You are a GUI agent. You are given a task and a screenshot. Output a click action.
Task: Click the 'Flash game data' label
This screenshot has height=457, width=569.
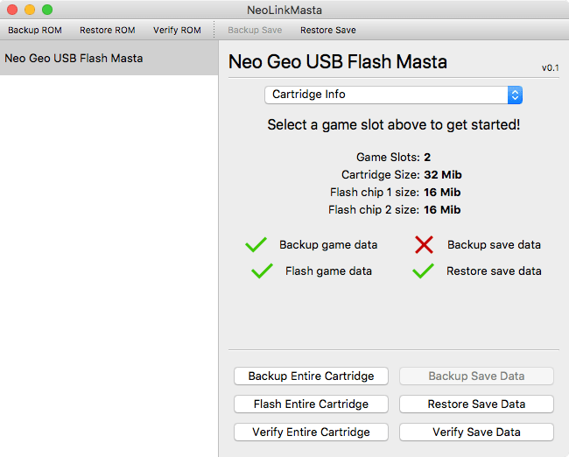tap(328, 271)
